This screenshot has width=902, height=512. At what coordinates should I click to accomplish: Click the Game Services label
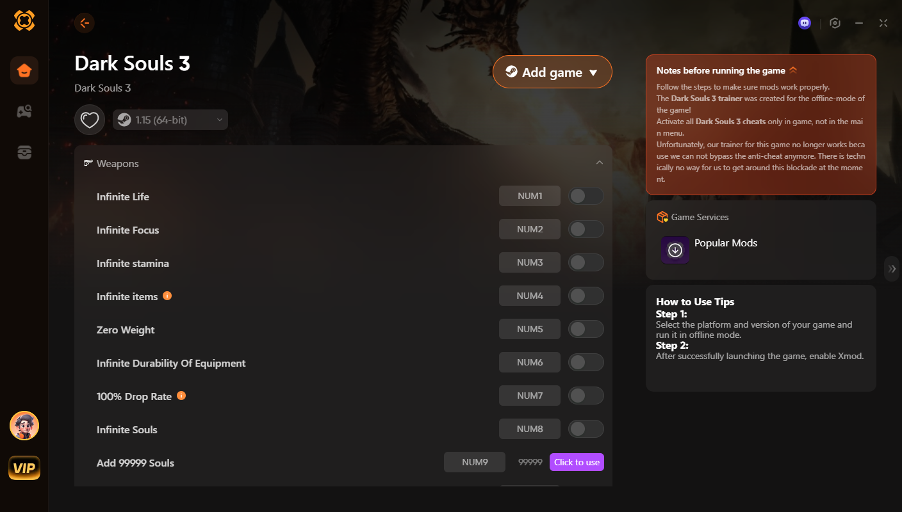point(700,218)
